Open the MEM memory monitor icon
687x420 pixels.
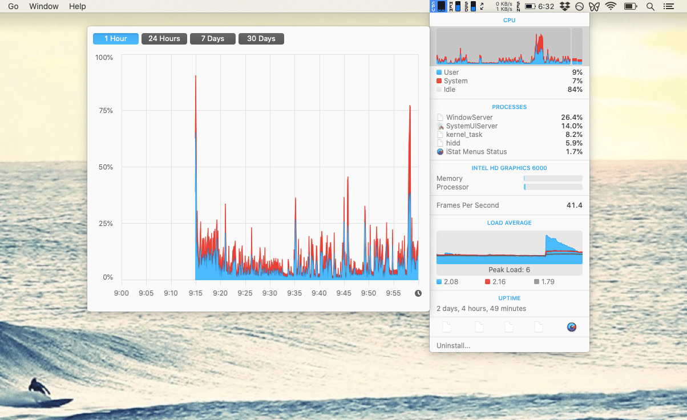(455, 6)
